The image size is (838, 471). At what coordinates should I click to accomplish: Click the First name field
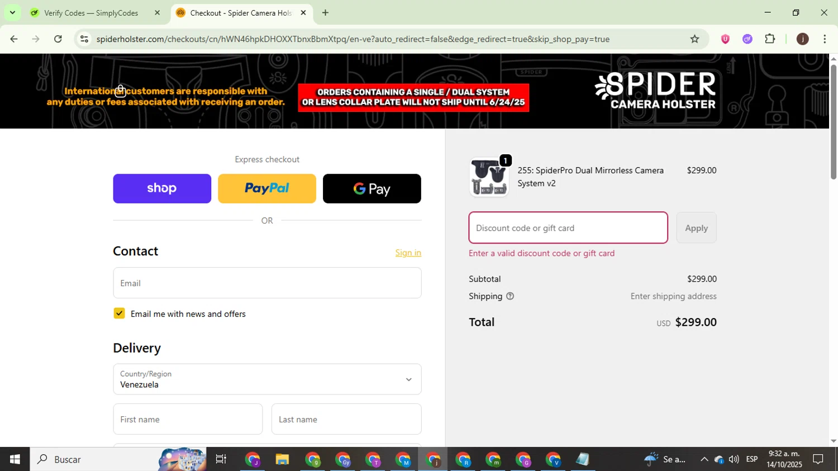click(x=188, y=419)
